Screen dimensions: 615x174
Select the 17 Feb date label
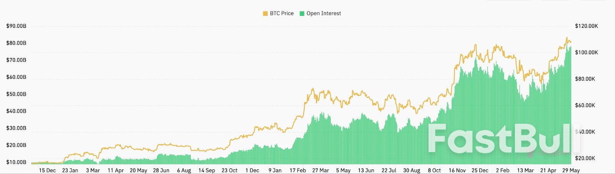[x=298, y=170]
